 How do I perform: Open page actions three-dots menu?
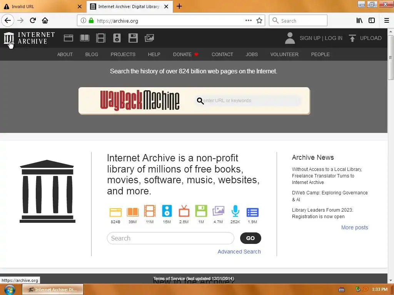coord(249,21)
